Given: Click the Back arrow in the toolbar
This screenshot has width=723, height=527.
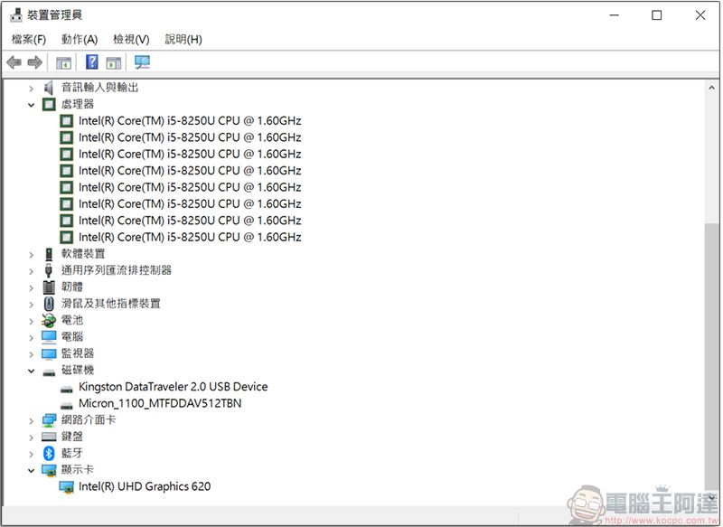Looking at the screenshot, I should pyautogui.click(x=14, y=62).
